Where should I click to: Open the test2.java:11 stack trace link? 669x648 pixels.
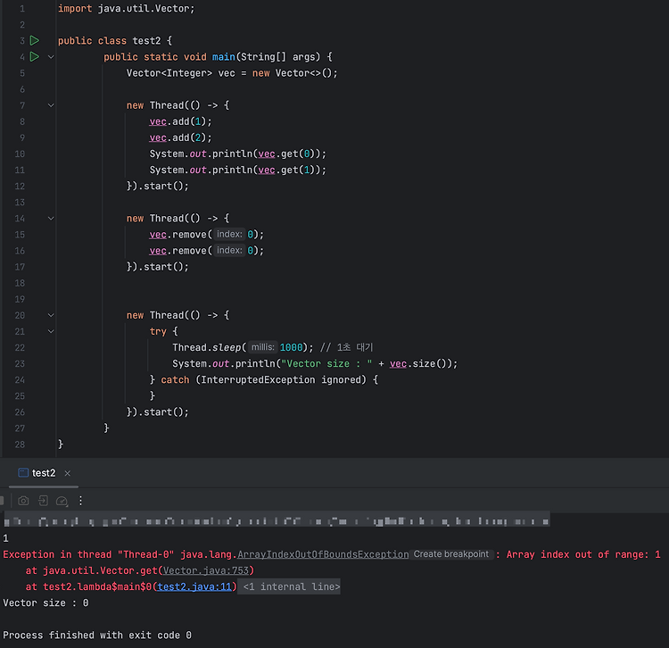click(194, 587)
